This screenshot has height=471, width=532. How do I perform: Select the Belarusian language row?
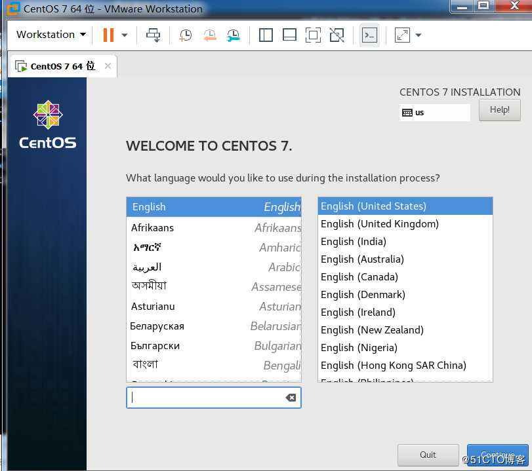[x=214, y=326]
